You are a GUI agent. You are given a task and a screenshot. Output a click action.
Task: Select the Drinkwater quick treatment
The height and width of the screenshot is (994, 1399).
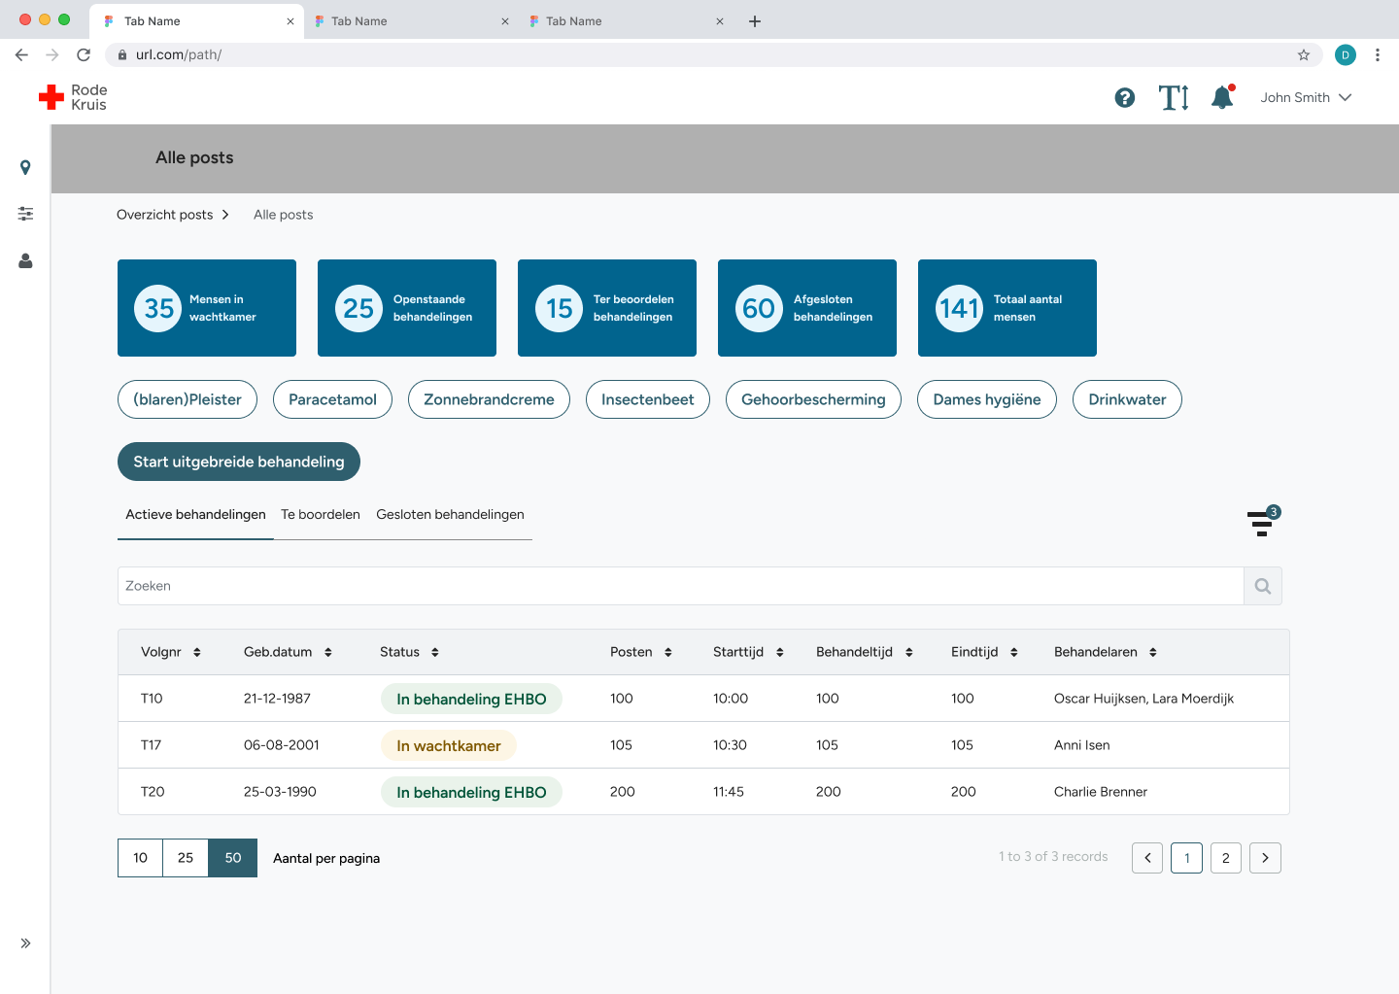1127,399
